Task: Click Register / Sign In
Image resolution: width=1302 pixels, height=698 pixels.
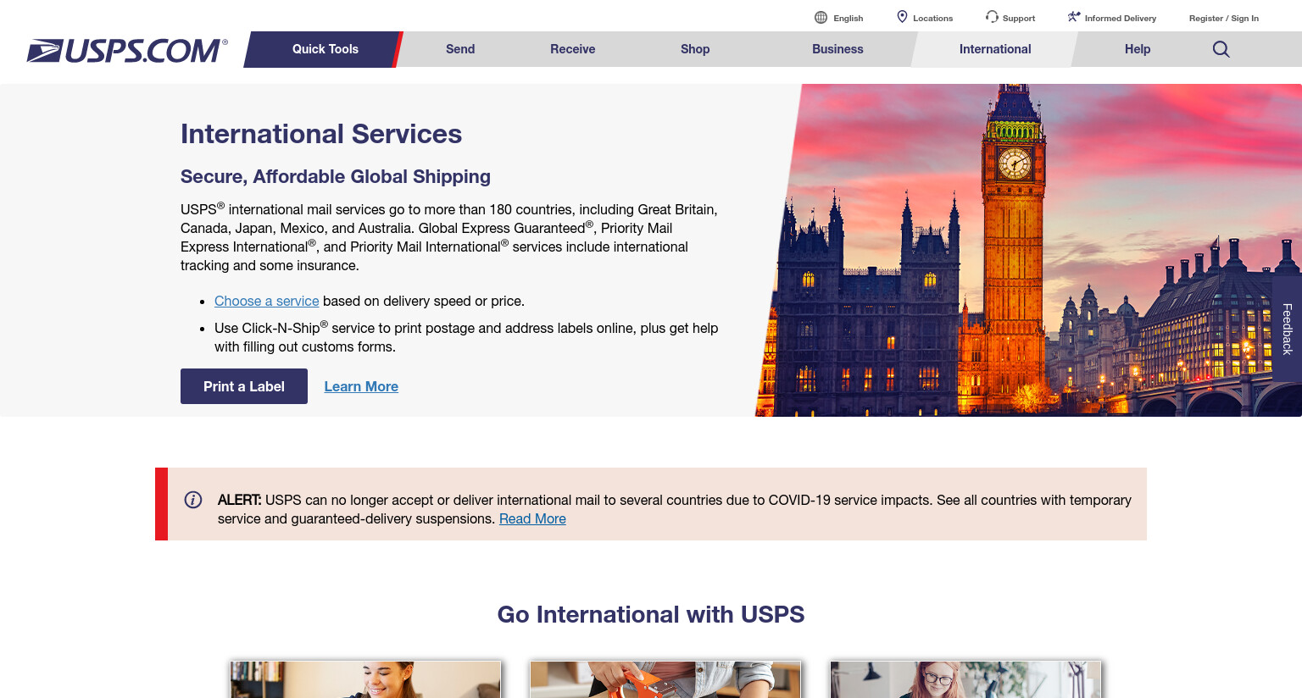Action: (1224, 18)
